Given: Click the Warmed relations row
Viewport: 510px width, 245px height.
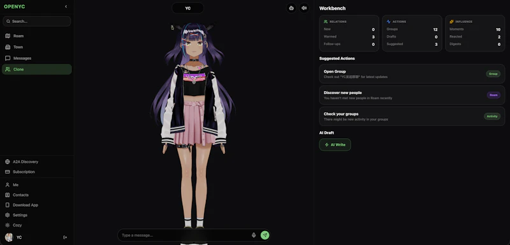Looking at the screenshot, I should pos(349,37).
